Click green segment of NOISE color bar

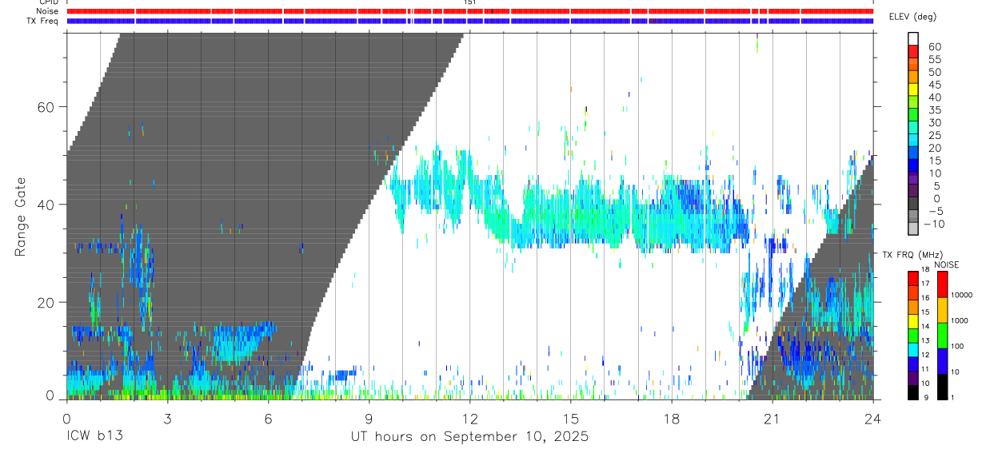(x=942, y=336)
